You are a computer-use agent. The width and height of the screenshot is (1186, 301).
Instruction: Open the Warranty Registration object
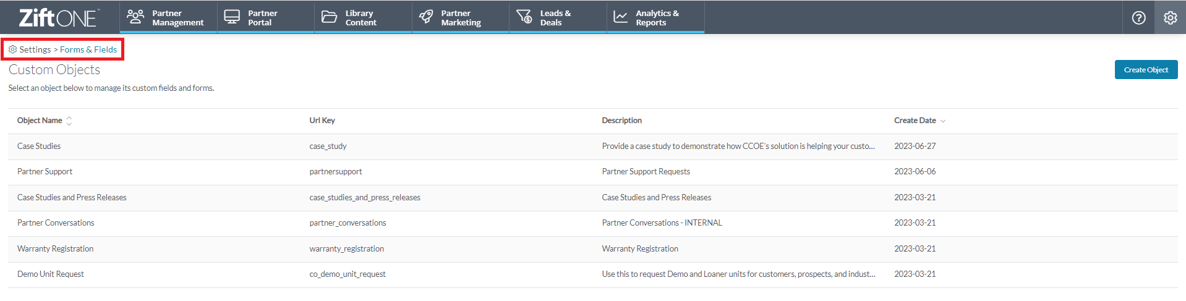click(55, 249)
